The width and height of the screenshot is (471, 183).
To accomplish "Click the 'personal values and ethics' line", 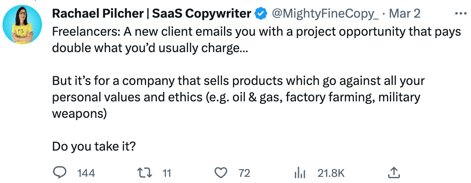I will click(x=236, y=97).
